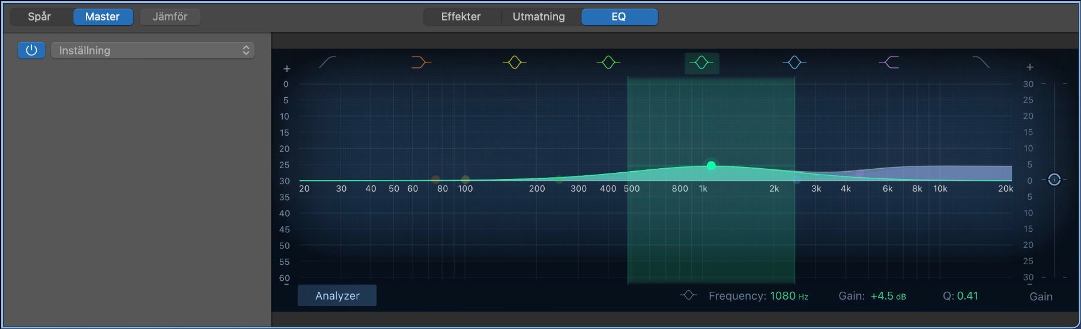
Task: Select the yellow parametric band icon
Action: point(515,62)
